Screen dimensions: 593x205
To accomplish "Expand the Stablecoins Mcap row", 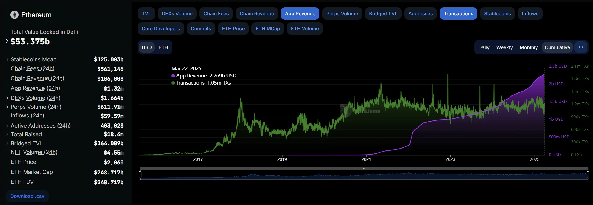I will (7, 59).
